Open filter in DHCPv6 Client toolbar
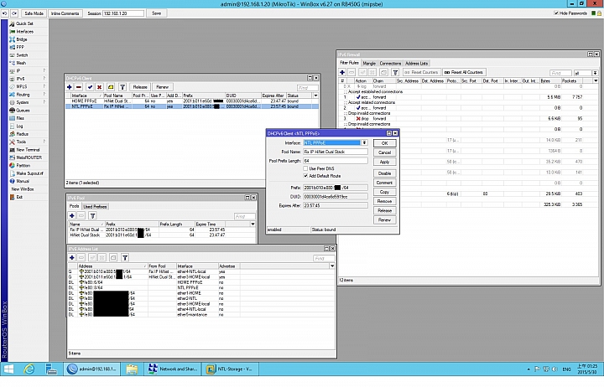604x387 pixels. [122, 87]
